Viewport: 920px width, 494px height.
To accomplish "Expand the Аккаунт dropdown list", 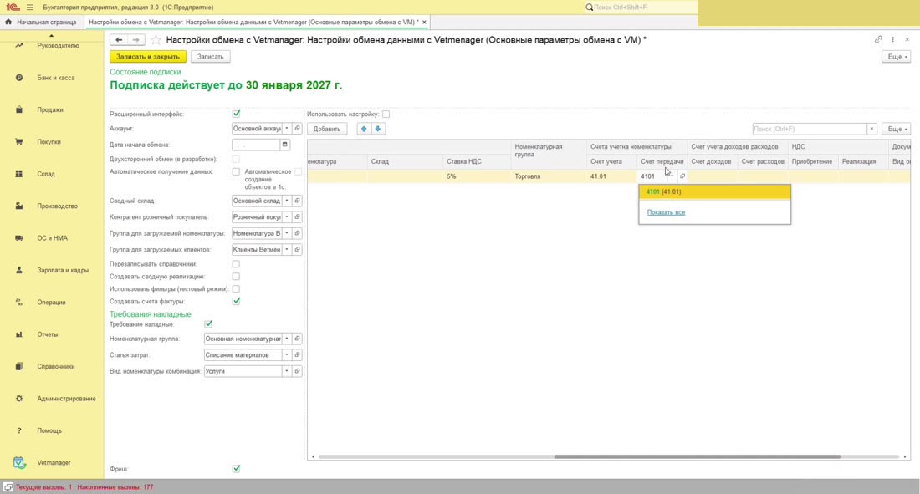I will (287, 129).
